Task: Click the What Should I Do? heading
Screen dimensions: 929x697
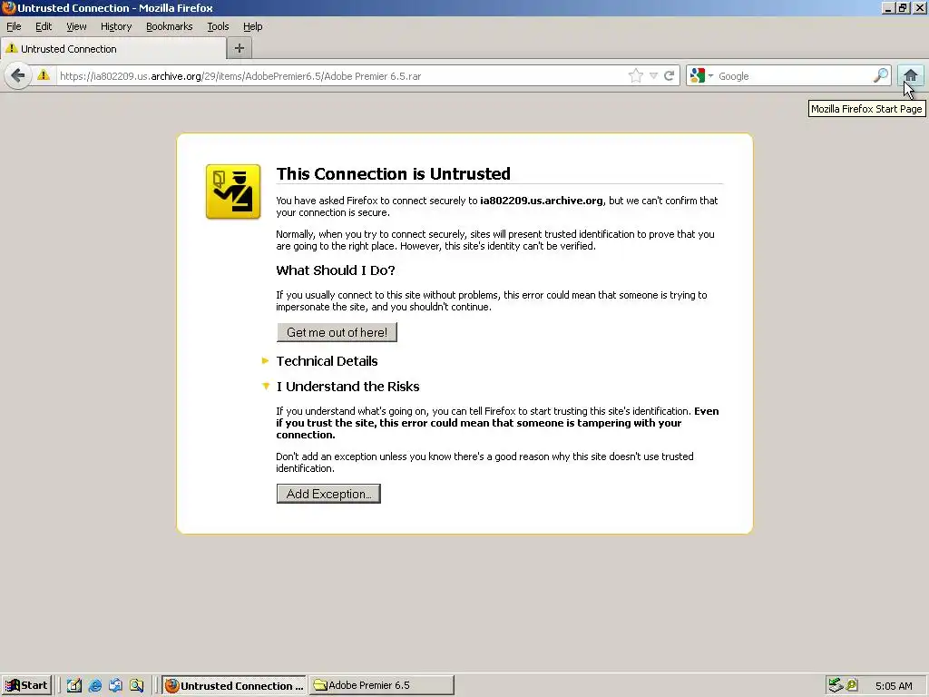Action: (x=336, y=270)
